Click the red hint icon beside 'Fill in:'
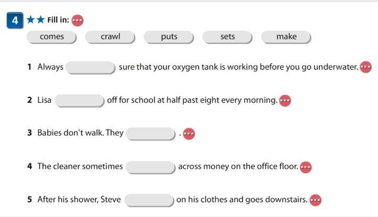378x217 pixels. (x=78, y=20)
